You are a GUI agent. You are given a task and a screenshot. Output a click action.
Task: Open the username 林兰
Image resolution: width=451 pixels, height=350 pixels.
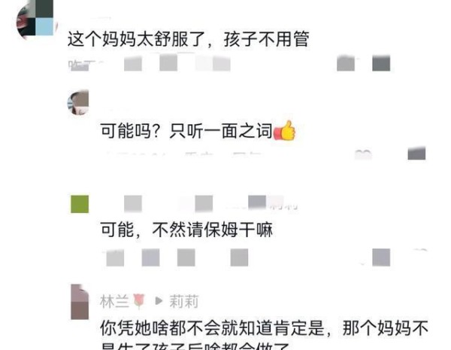tap(114, 302)
